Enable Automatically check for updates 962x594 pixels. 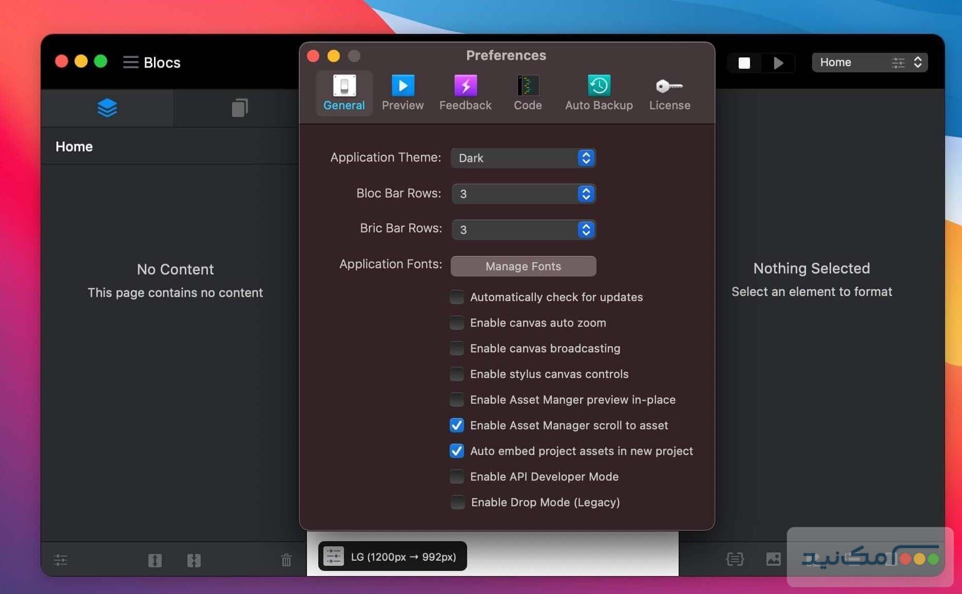coord(456,297)
